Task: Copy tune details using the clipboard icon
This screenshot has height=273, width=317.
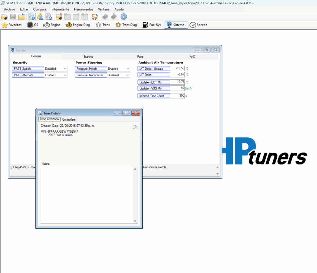Action: (135, 127)
